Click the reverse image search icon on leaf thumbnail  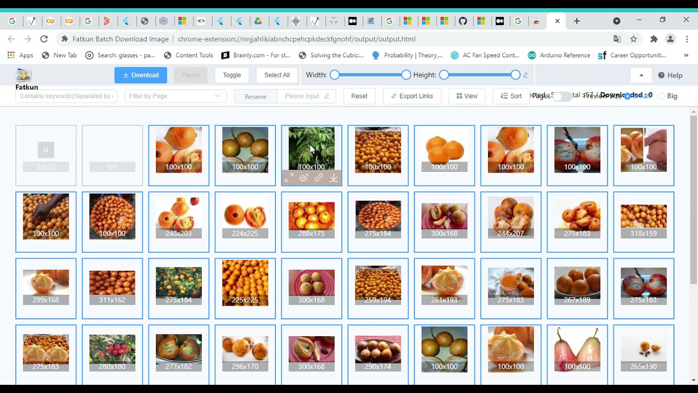[x=304, y=178]
